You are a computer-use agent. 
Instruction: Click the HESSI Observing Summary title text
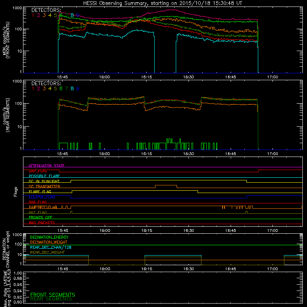pyautogui.click(x=162, y=3)
